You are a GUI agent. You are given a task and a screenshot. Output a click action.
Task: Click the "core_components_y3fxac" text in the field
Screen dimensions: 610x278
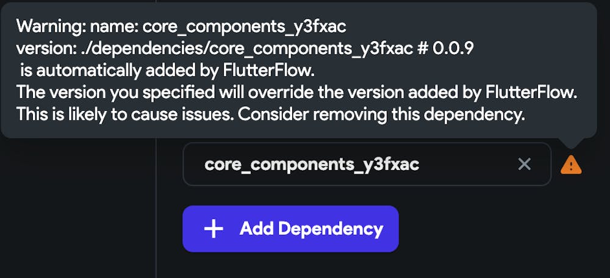[312, 164]
